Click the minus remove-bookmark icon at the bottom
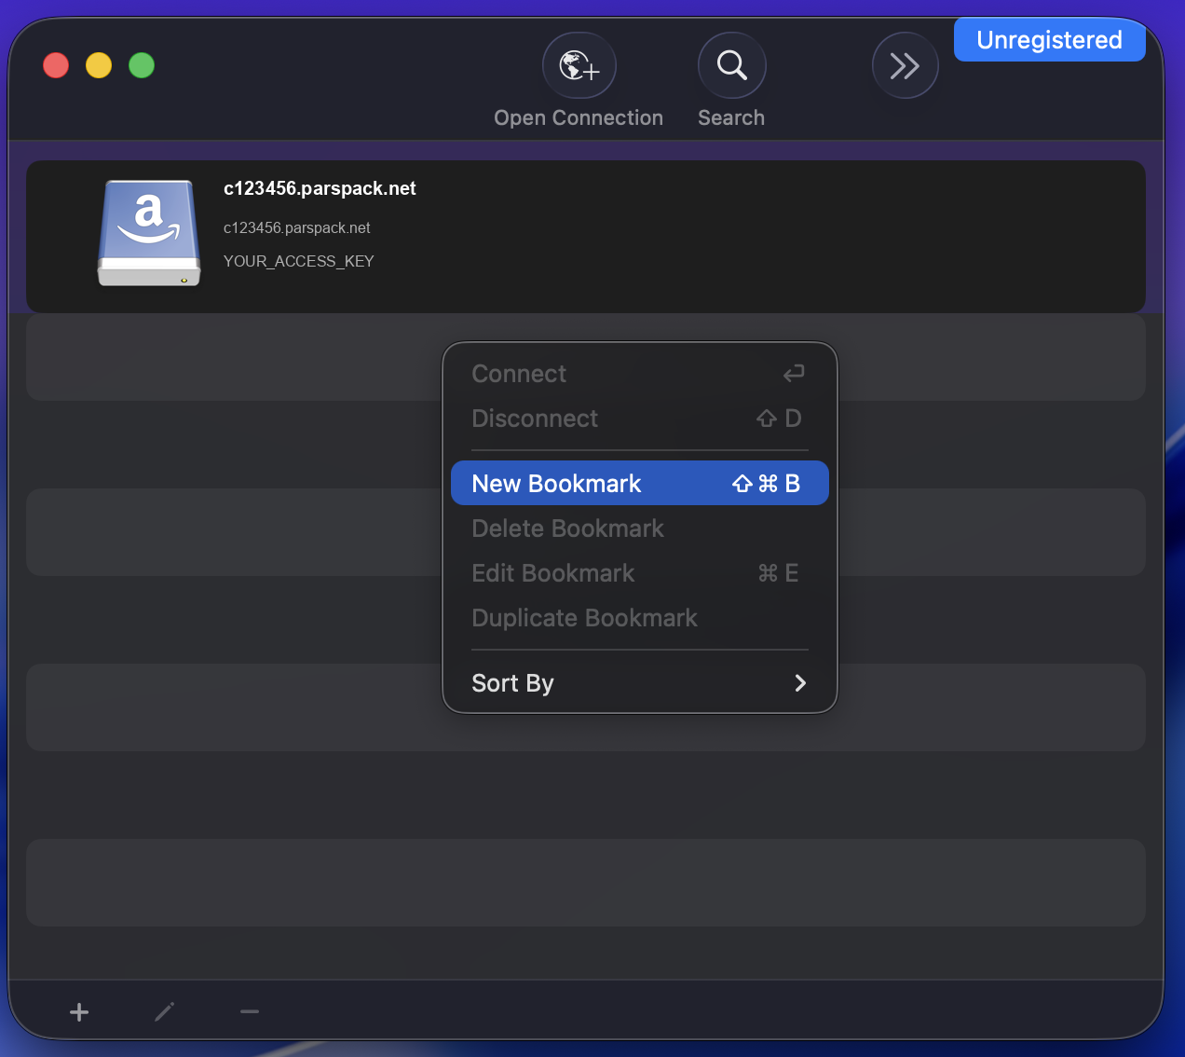The height and width of the screenshot is (1057, 1185). pyautogui.click(x=250, y=1012)
